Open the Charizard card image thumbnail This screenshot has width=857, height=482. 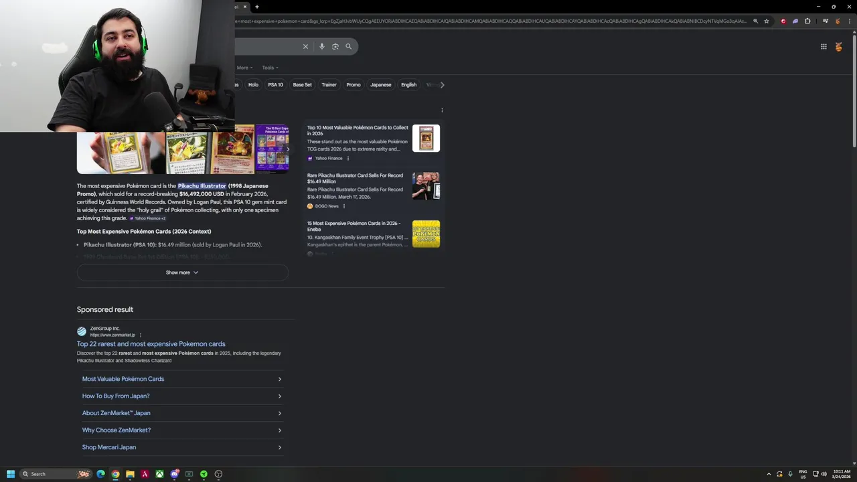234,150
